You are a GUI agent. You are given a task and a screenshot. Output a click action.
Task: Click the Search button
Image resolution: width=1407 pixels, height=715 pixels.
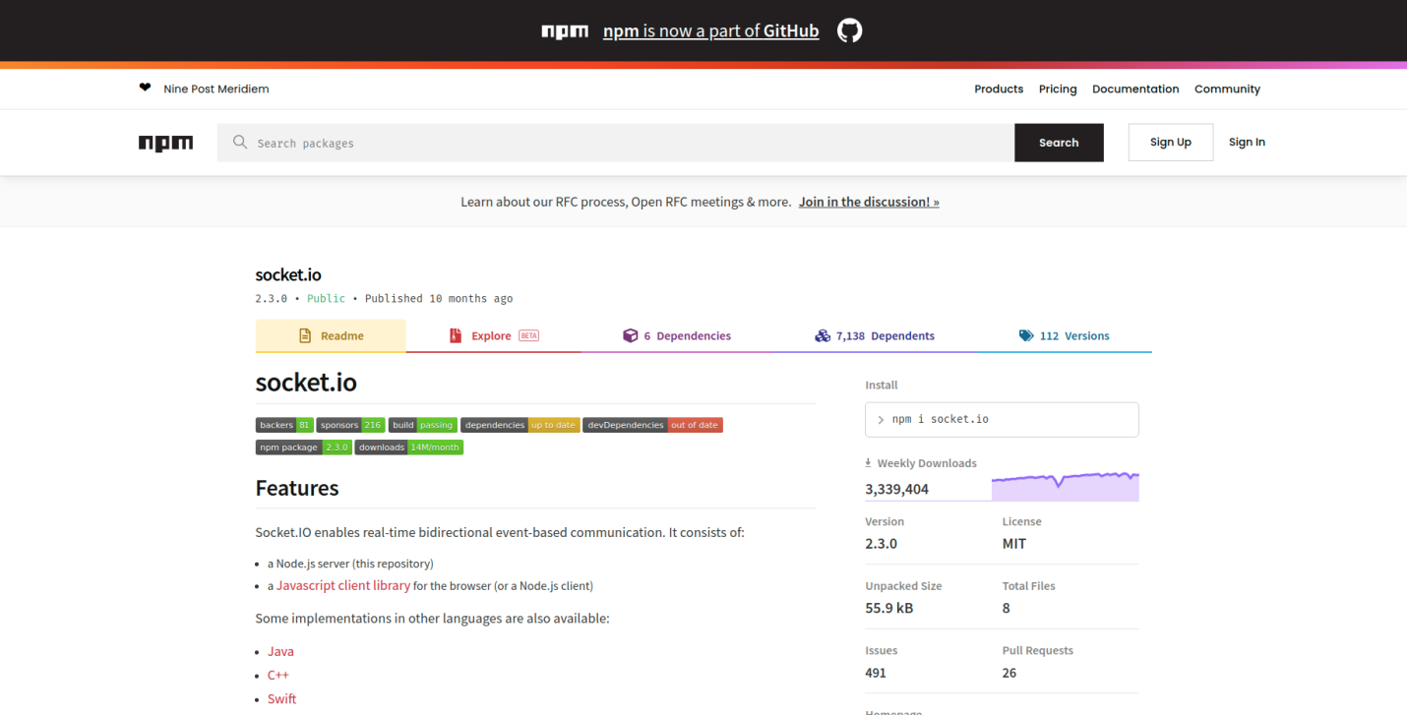tap(1059, 143)
